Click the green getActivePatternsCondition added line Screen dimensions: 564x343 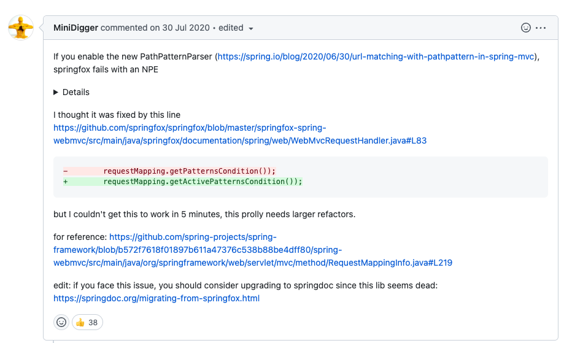coord(203,182)
